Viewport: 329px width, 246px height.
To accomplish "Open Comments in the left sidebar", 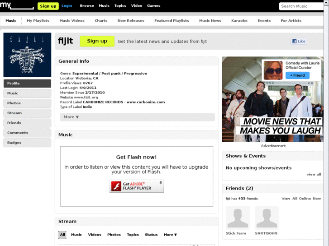I will point(27,133).
